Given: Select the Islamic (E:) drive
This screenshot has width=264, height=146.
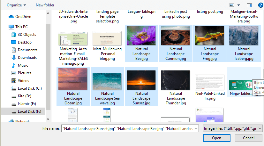Looking at the screenshot, I should pos(27,104).
